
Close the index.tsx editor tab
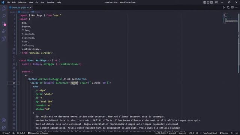[x=31, y=7]
